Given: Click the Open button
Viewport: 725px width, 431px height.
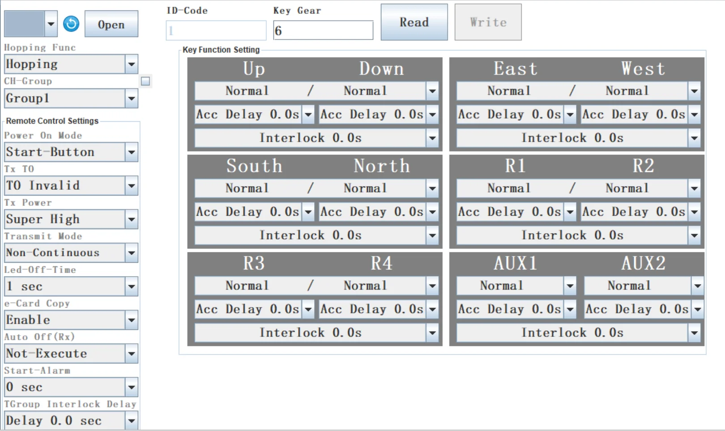Looking at the screenshot, I should coord(111,24).
